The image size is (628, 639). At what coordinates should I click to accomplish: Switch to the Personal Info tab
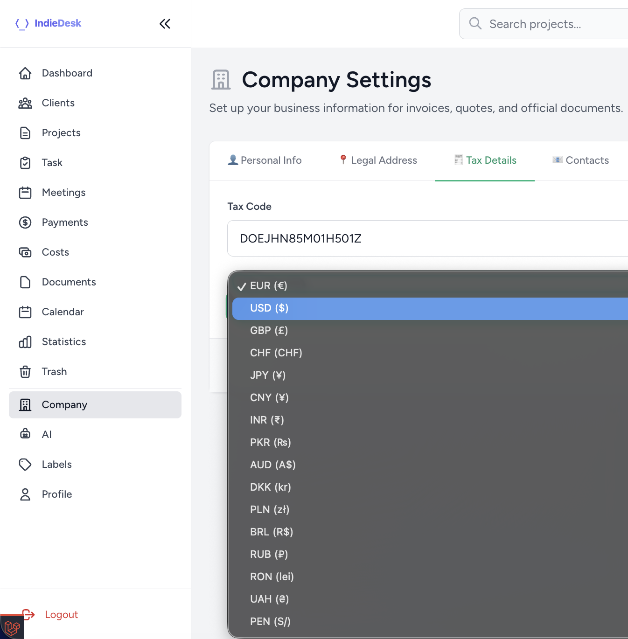pyautogui.click(x=265, y=160)
